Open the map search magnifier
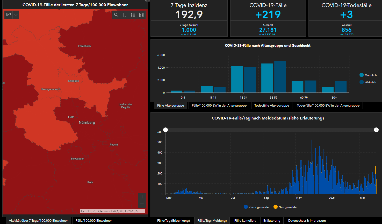The image size is (382, 224). click(x=116, y=15)
